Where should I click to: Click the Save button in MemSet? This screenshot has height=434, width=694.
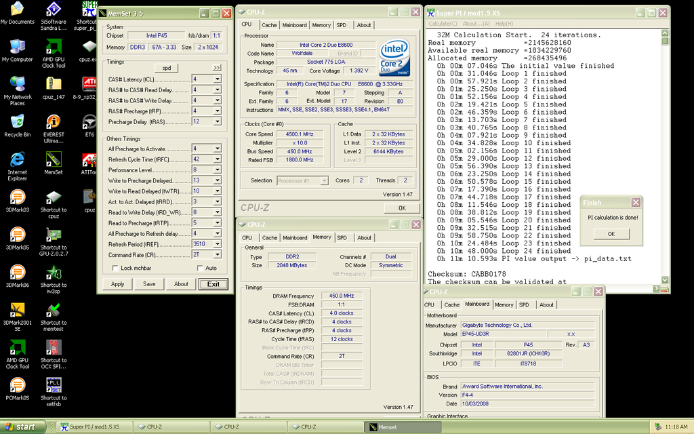tap(149, 284)
